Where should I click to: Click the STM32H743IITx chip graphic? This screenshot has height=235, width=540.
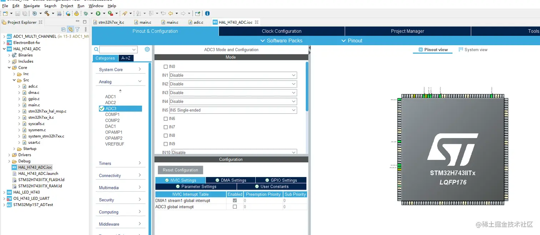(453, 150)
